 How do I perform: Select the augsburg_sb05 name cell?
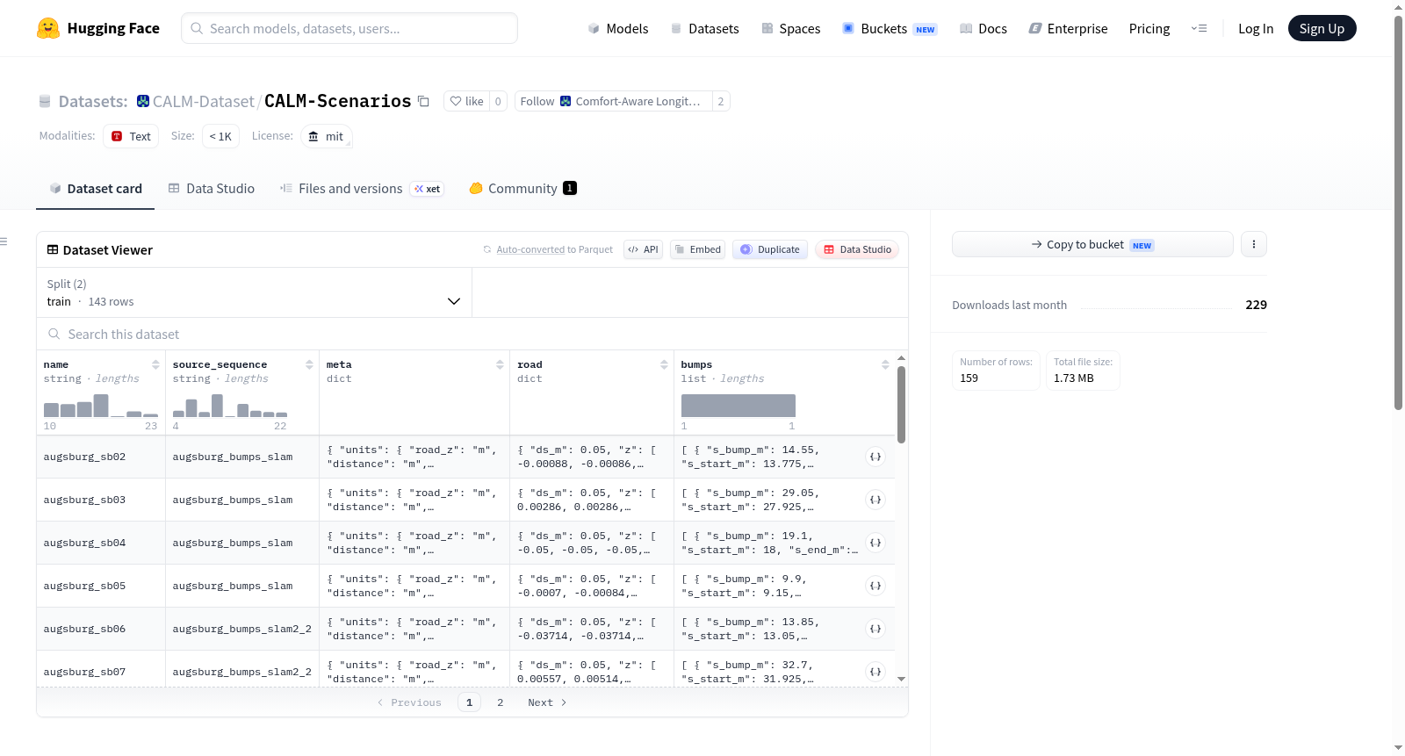pos(101,586)
